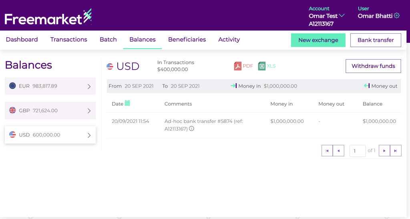The height and width of the screenshot is (219, 410).
Task: Switch to the Batch tab
Action: [108, 40]
